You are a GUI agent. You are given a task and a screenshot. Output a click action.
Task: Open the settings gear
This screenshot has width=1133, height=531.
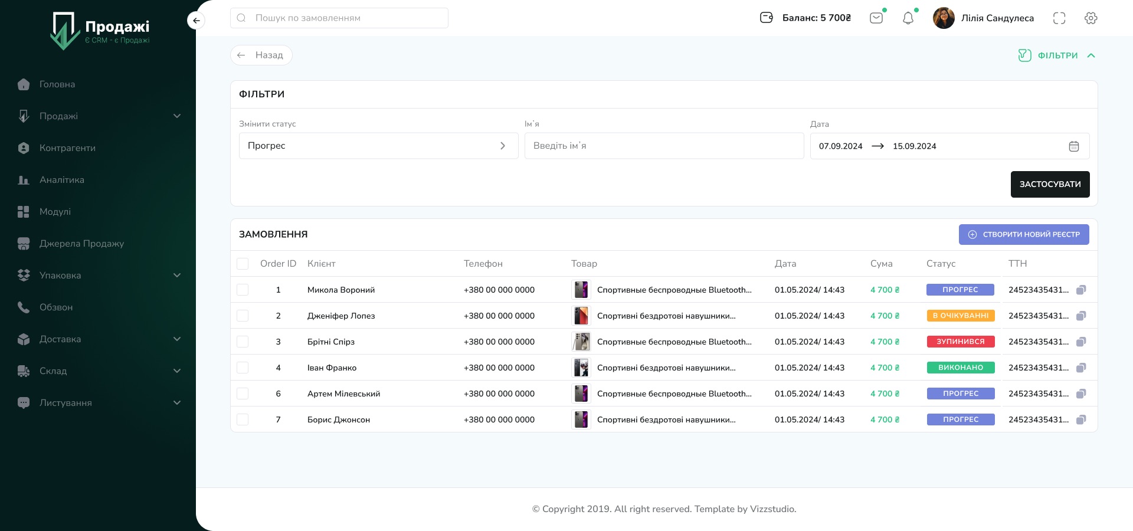[x=1091, y=18]
